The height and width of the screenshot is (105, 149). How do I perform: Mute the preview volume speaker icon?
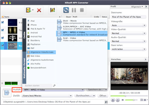pyautogui.click(x=123, y=100)
